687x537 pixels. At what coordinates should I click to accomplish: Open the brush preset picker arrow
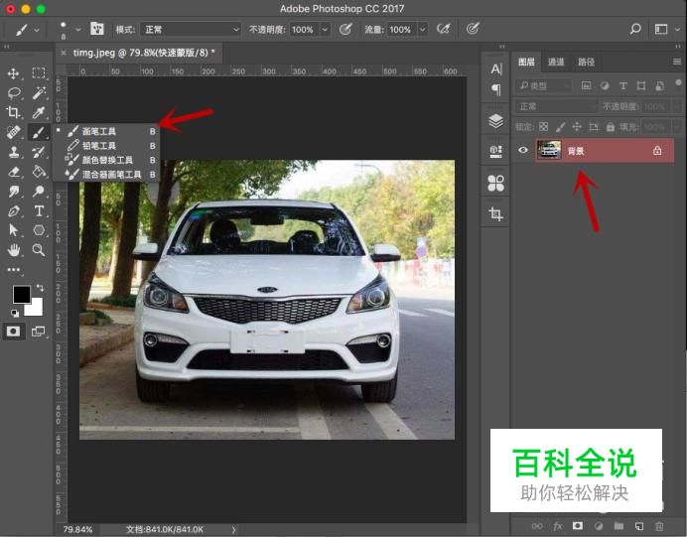click(78, 30)
